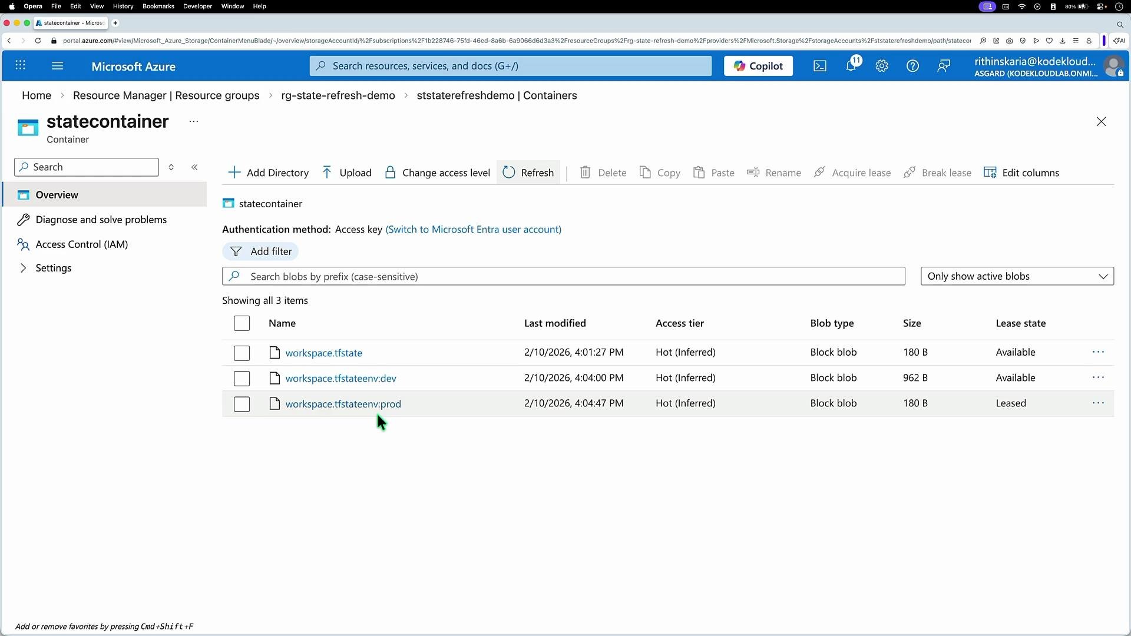This screenshot has width=1131, height=636.
Task: Click the Copy toolbar button
Action: (660, 173)
